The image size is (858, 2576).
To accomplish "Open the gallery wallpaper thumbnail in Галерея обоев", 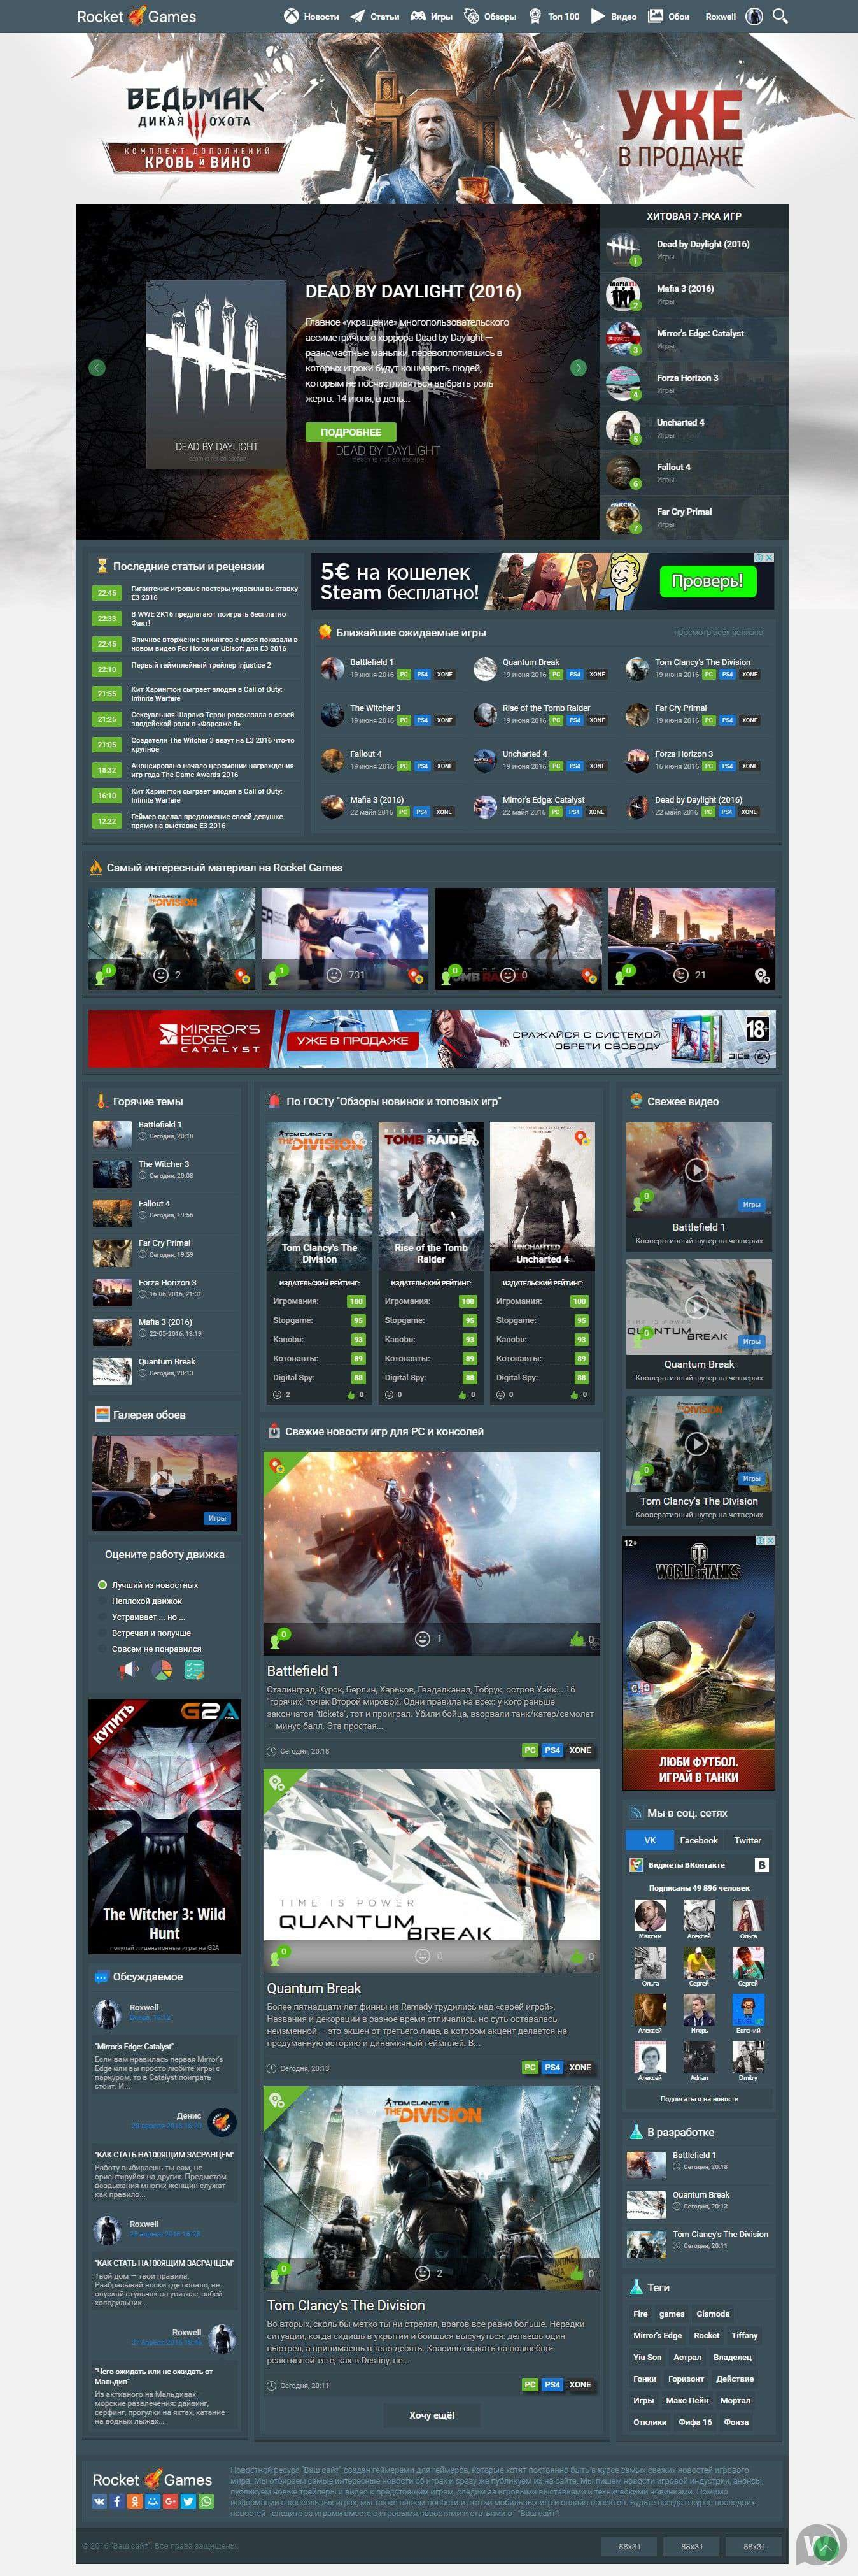I will [x=165, y=1483].
